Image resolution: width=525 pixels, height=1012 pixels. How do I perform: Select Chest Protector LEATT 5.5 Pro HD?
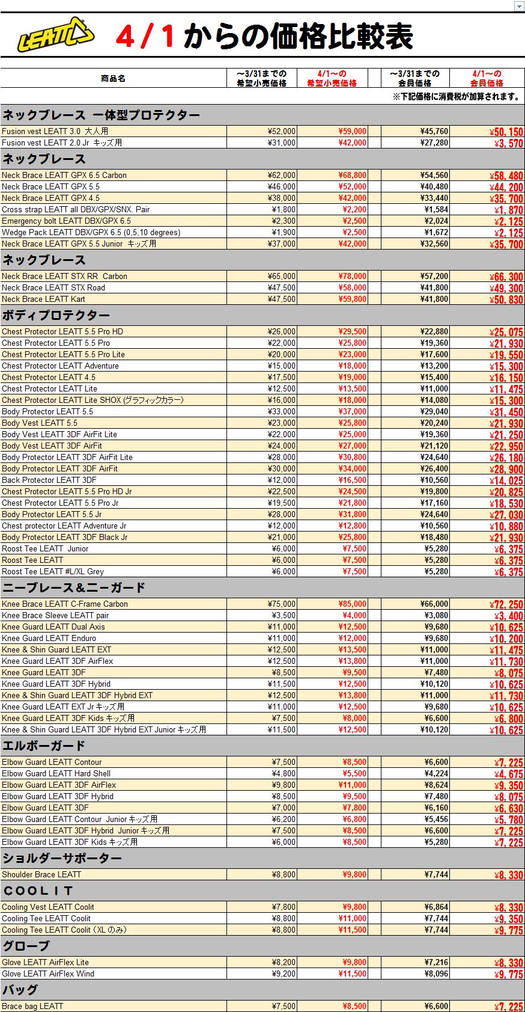[62, 332]
